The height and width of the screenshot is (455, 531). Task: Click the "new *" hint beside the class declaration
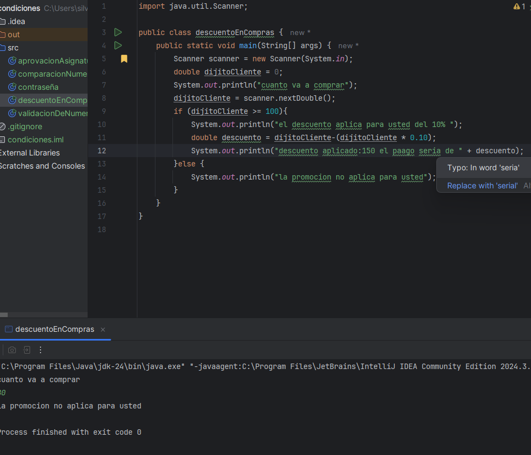tap(300, 33)
